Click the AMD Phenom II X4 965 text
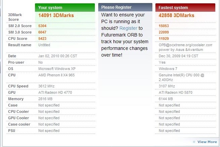The height and width of the screenshot is (147, 220). [x=57, y=75]
